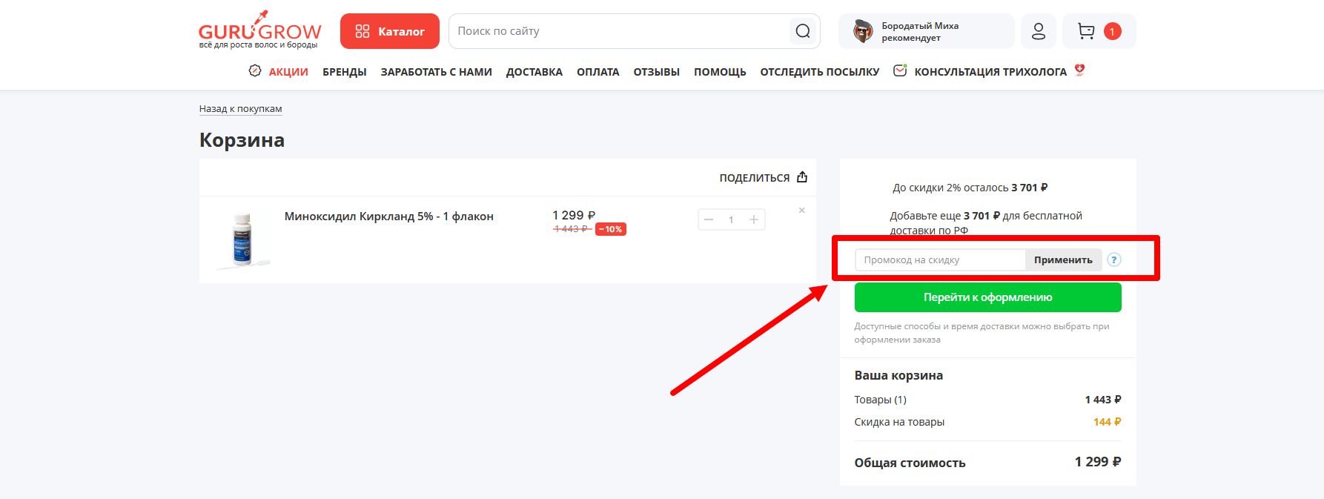Open ПОМОЩЬ help page
1324x499 pixels.
[x=720, y=72]
